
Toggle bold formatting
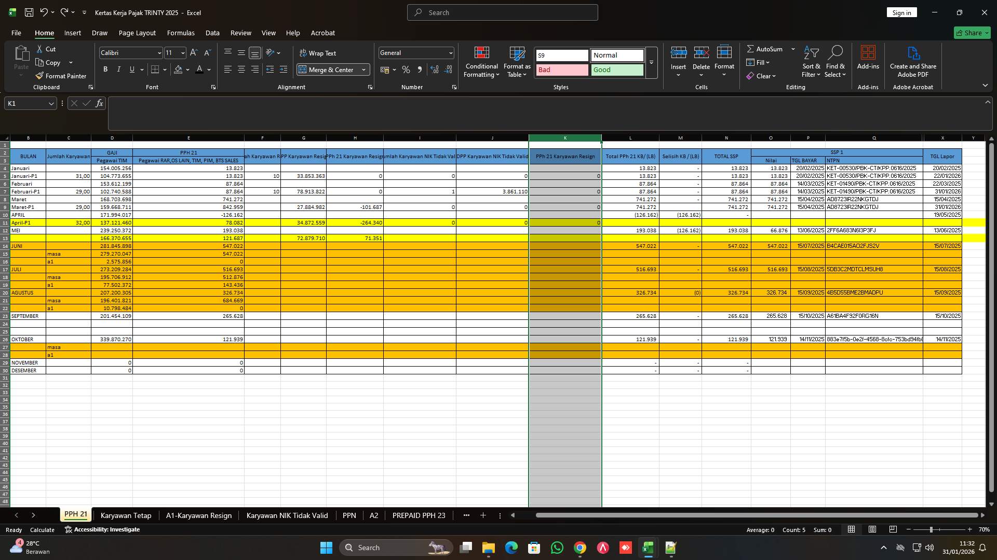coord(105,69)
